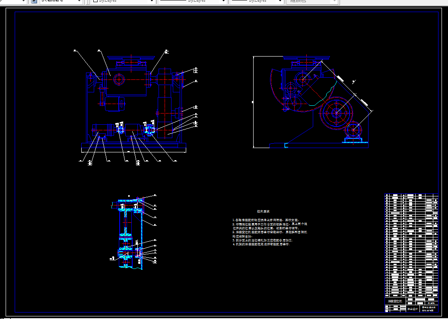
Task: Click the 焊接变位机 title block cell
Action: pos(394,301)
